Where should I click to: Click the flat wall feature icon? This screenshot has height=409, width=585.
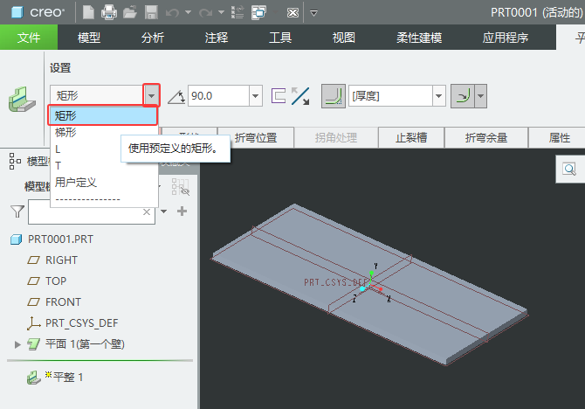[x=22, y=99]
